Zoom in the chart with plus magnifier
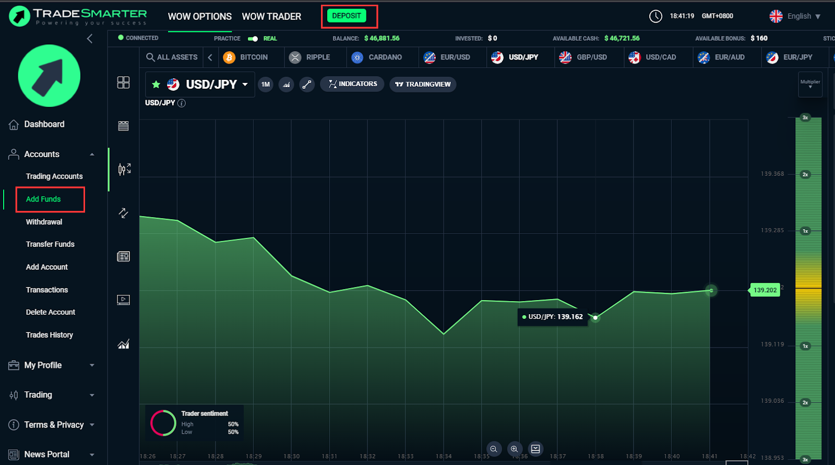The image size is (835, 465). [x=515, y=449]
